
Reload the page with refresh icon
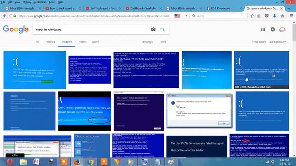pos(186,16)
